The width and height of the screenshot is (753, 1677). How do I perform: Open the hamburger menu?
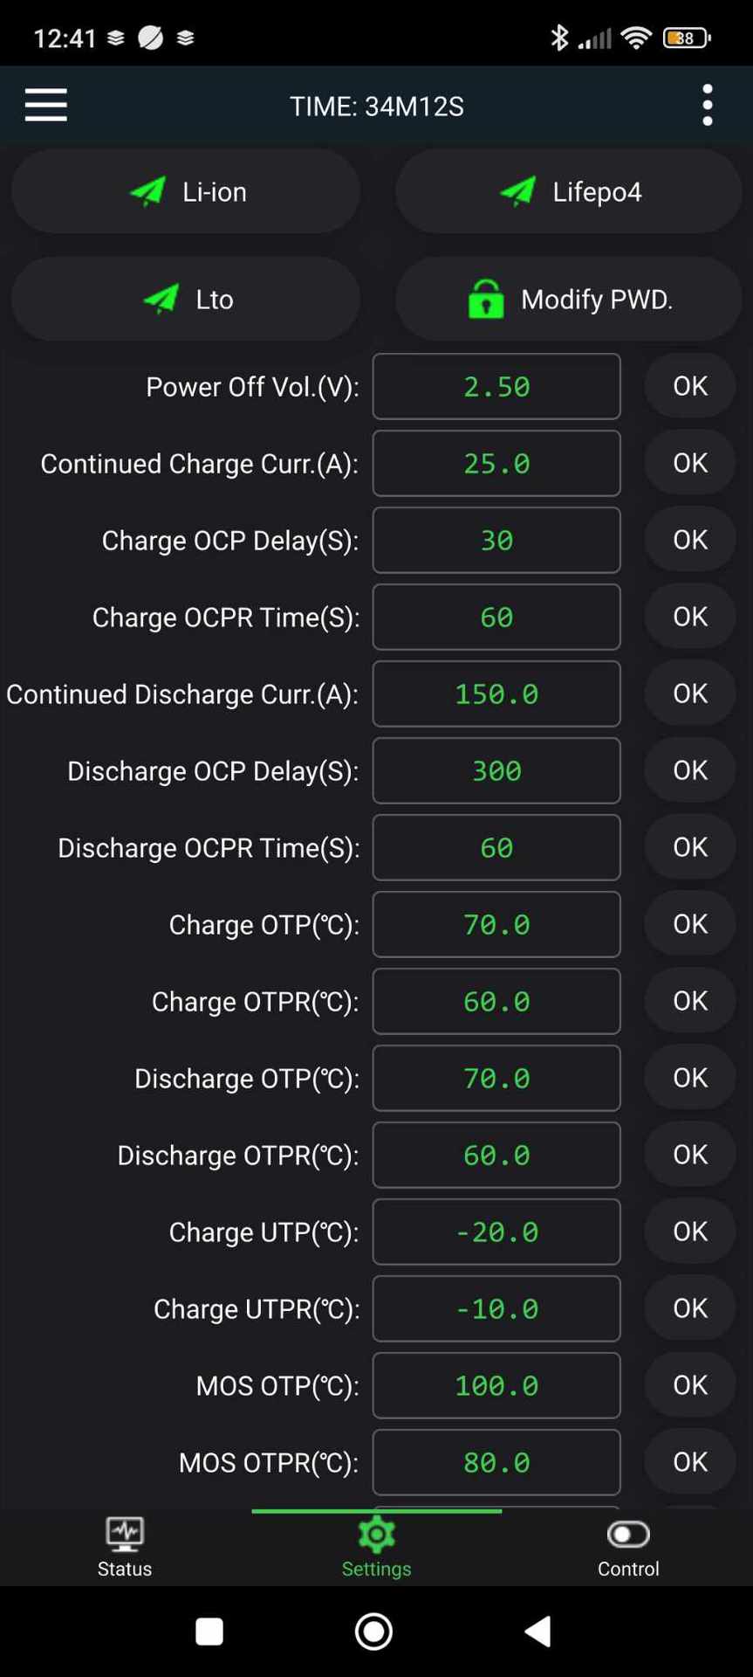(46, 105)
